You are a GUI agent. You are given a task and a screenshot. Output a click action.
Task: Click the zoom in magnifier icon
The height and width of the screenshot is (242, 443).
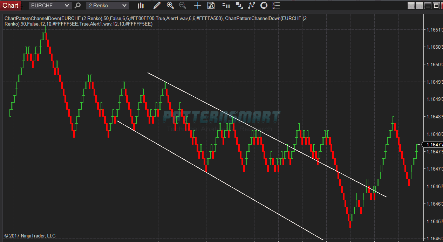pos(170,5)
